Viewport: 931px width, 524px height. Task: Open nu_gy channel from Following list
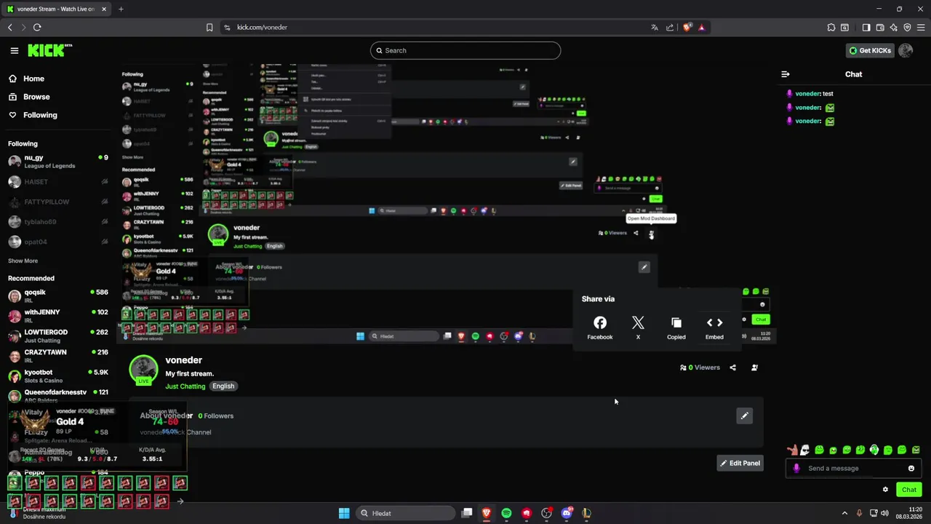tap(58, 161)
